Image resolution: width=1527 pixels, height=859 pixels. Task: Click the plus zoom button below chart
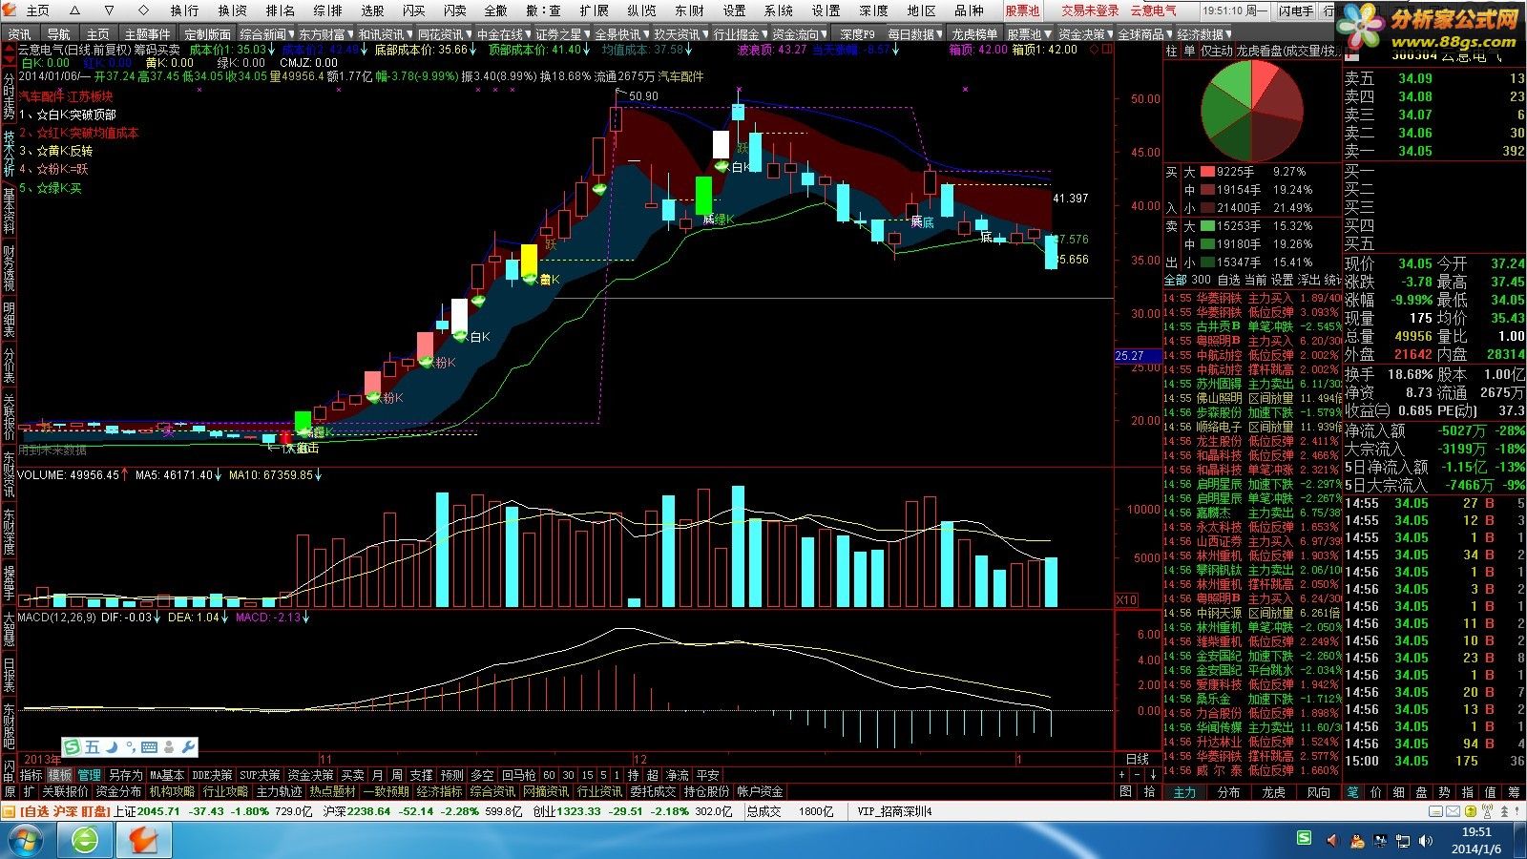[1122, 775]
